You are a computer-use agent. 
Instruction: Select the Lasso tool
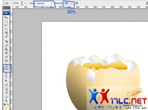pyautogui.click(x=6, y=25)
